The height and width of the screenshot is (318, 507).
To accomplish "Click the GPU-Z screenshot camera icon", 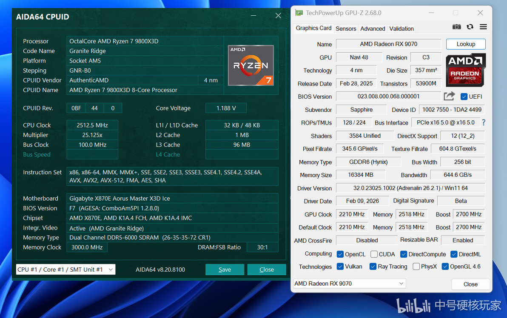I will click(456, 27).
